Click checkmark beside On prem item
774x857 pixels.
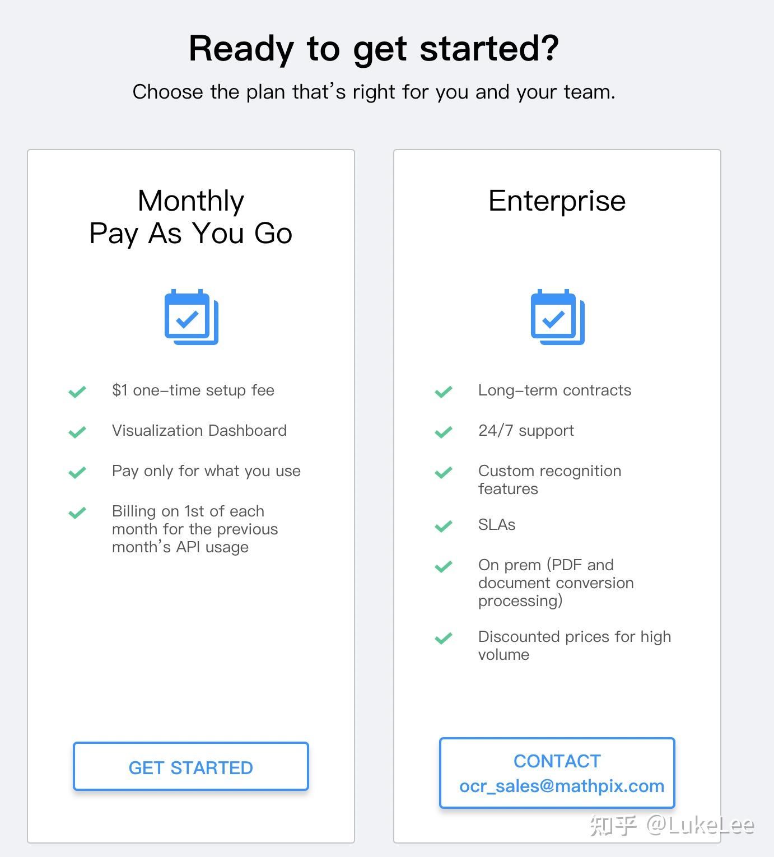click(x=444, y=566)
